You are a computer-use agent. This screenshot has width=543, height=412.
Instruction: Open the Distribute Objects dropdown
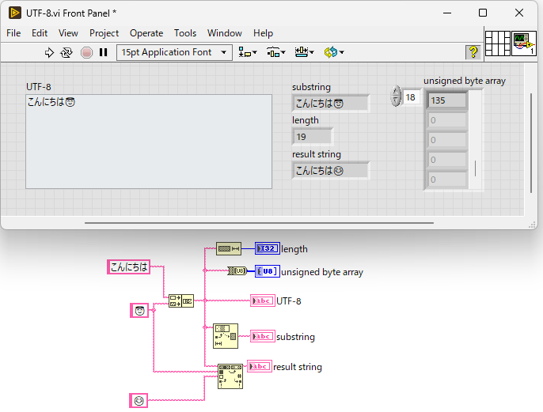point(276,52)
